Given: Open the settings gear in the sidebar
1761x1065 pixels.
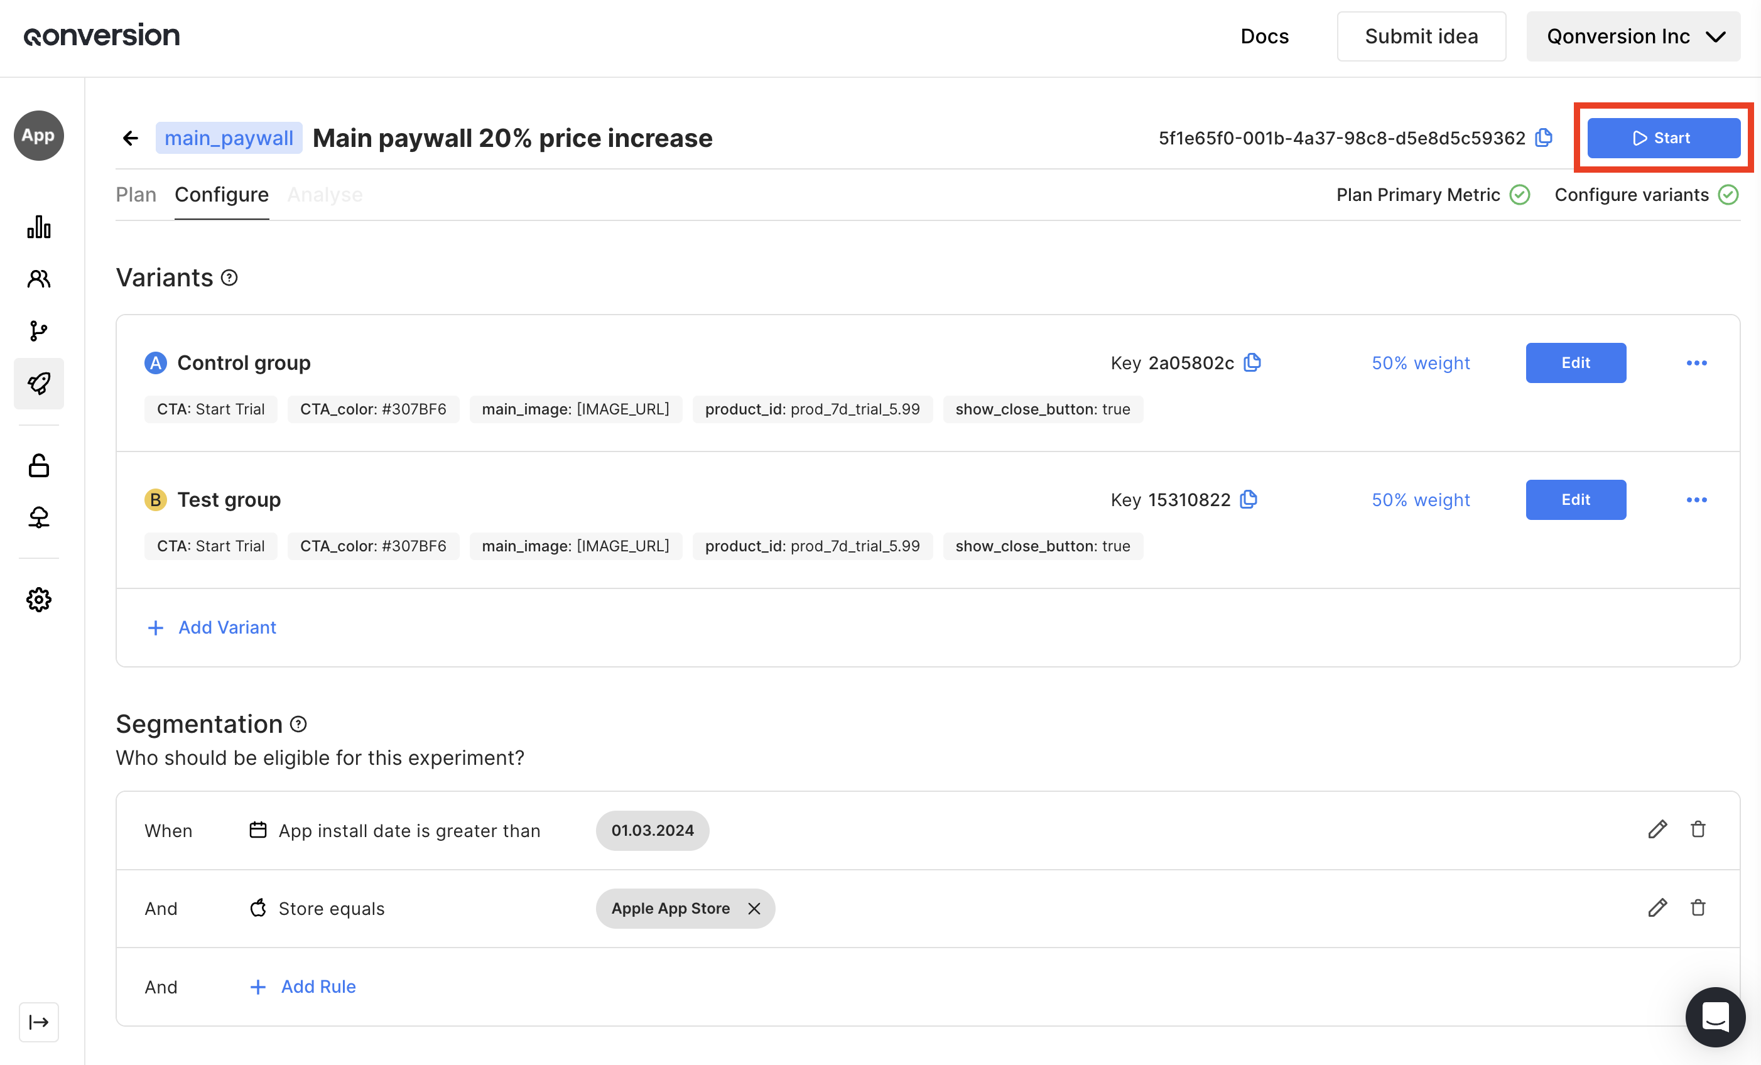Looking at the screenshot, I should [38, 599].
